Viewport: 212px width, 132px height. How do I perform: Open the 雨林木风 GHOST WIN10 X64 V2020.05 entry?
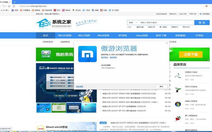pyautogui.click(x=130, y=102)
